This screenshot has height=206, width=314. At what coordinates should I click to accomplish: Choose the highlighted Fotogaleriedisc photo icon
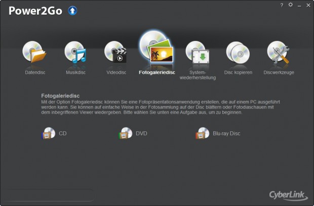(x=156, y=48)
